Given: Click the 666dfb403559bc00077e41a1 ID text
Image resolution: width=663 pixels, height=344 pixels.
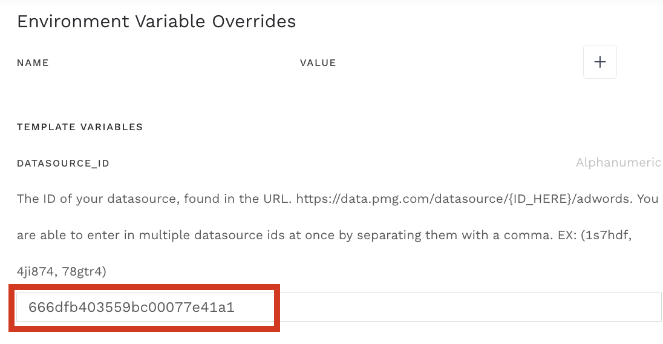Looking at the screenshot, I should 131,308.
